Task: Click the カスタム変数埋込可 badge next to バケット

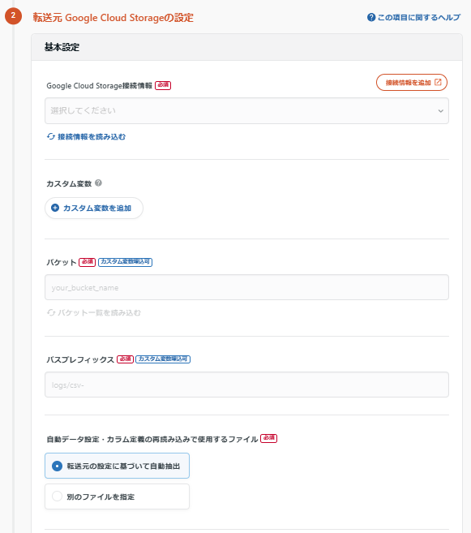Action: tap(126, 262)
